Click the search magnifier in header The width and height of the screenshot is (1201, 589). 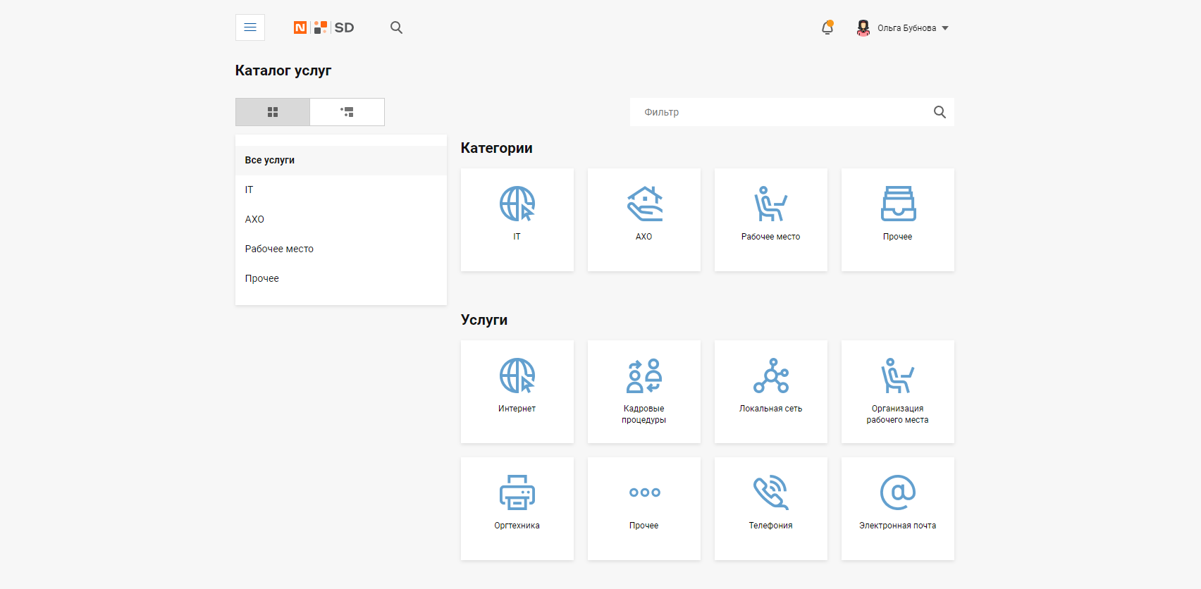396,27
